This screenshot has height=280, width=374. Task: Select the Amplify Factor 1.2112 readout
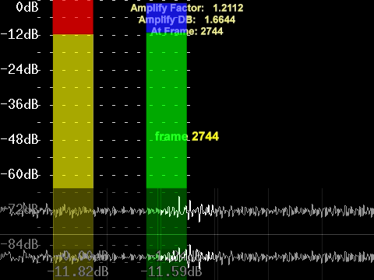tap(187, 8)
